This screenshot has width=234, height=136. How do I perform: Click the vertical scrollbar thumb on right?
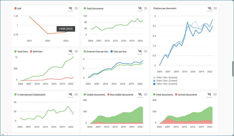click(x=232, y=67)
